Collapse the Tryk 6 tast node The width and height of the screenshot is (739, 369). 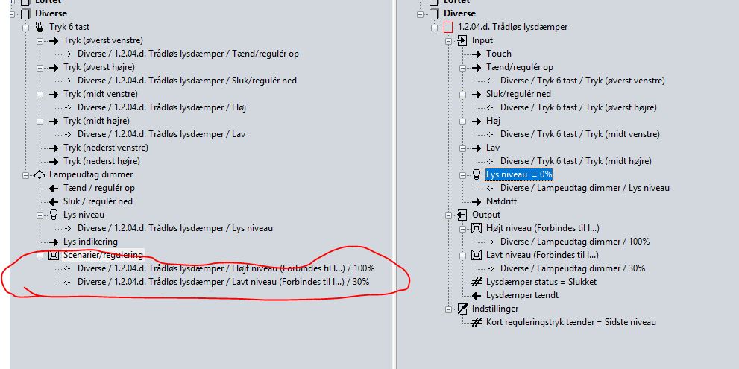point(27,27)
